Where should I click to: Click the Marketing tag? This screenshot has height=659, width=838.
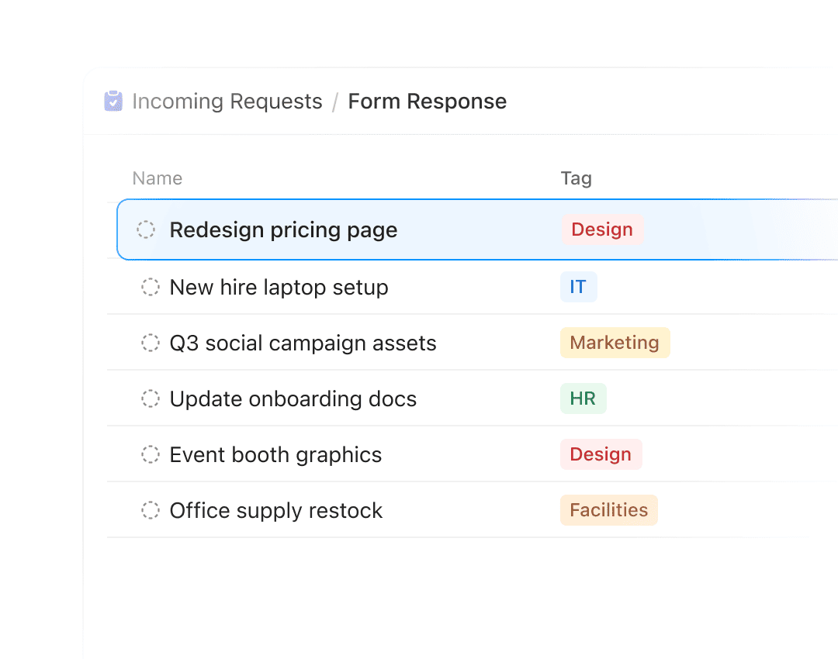[615, 343]
